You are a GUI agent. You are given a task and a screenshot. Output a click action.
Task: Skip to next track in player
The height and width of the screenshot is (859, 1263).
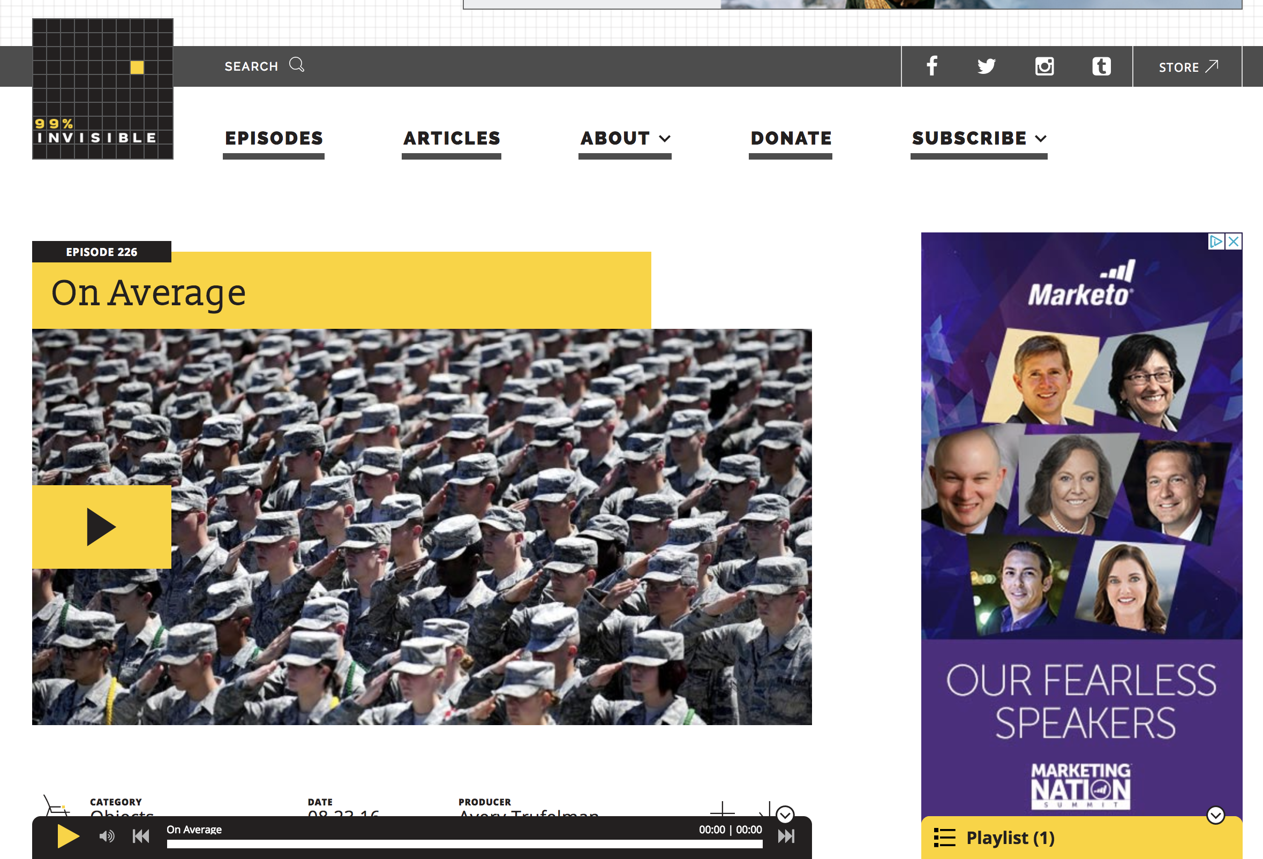point(786,836)
